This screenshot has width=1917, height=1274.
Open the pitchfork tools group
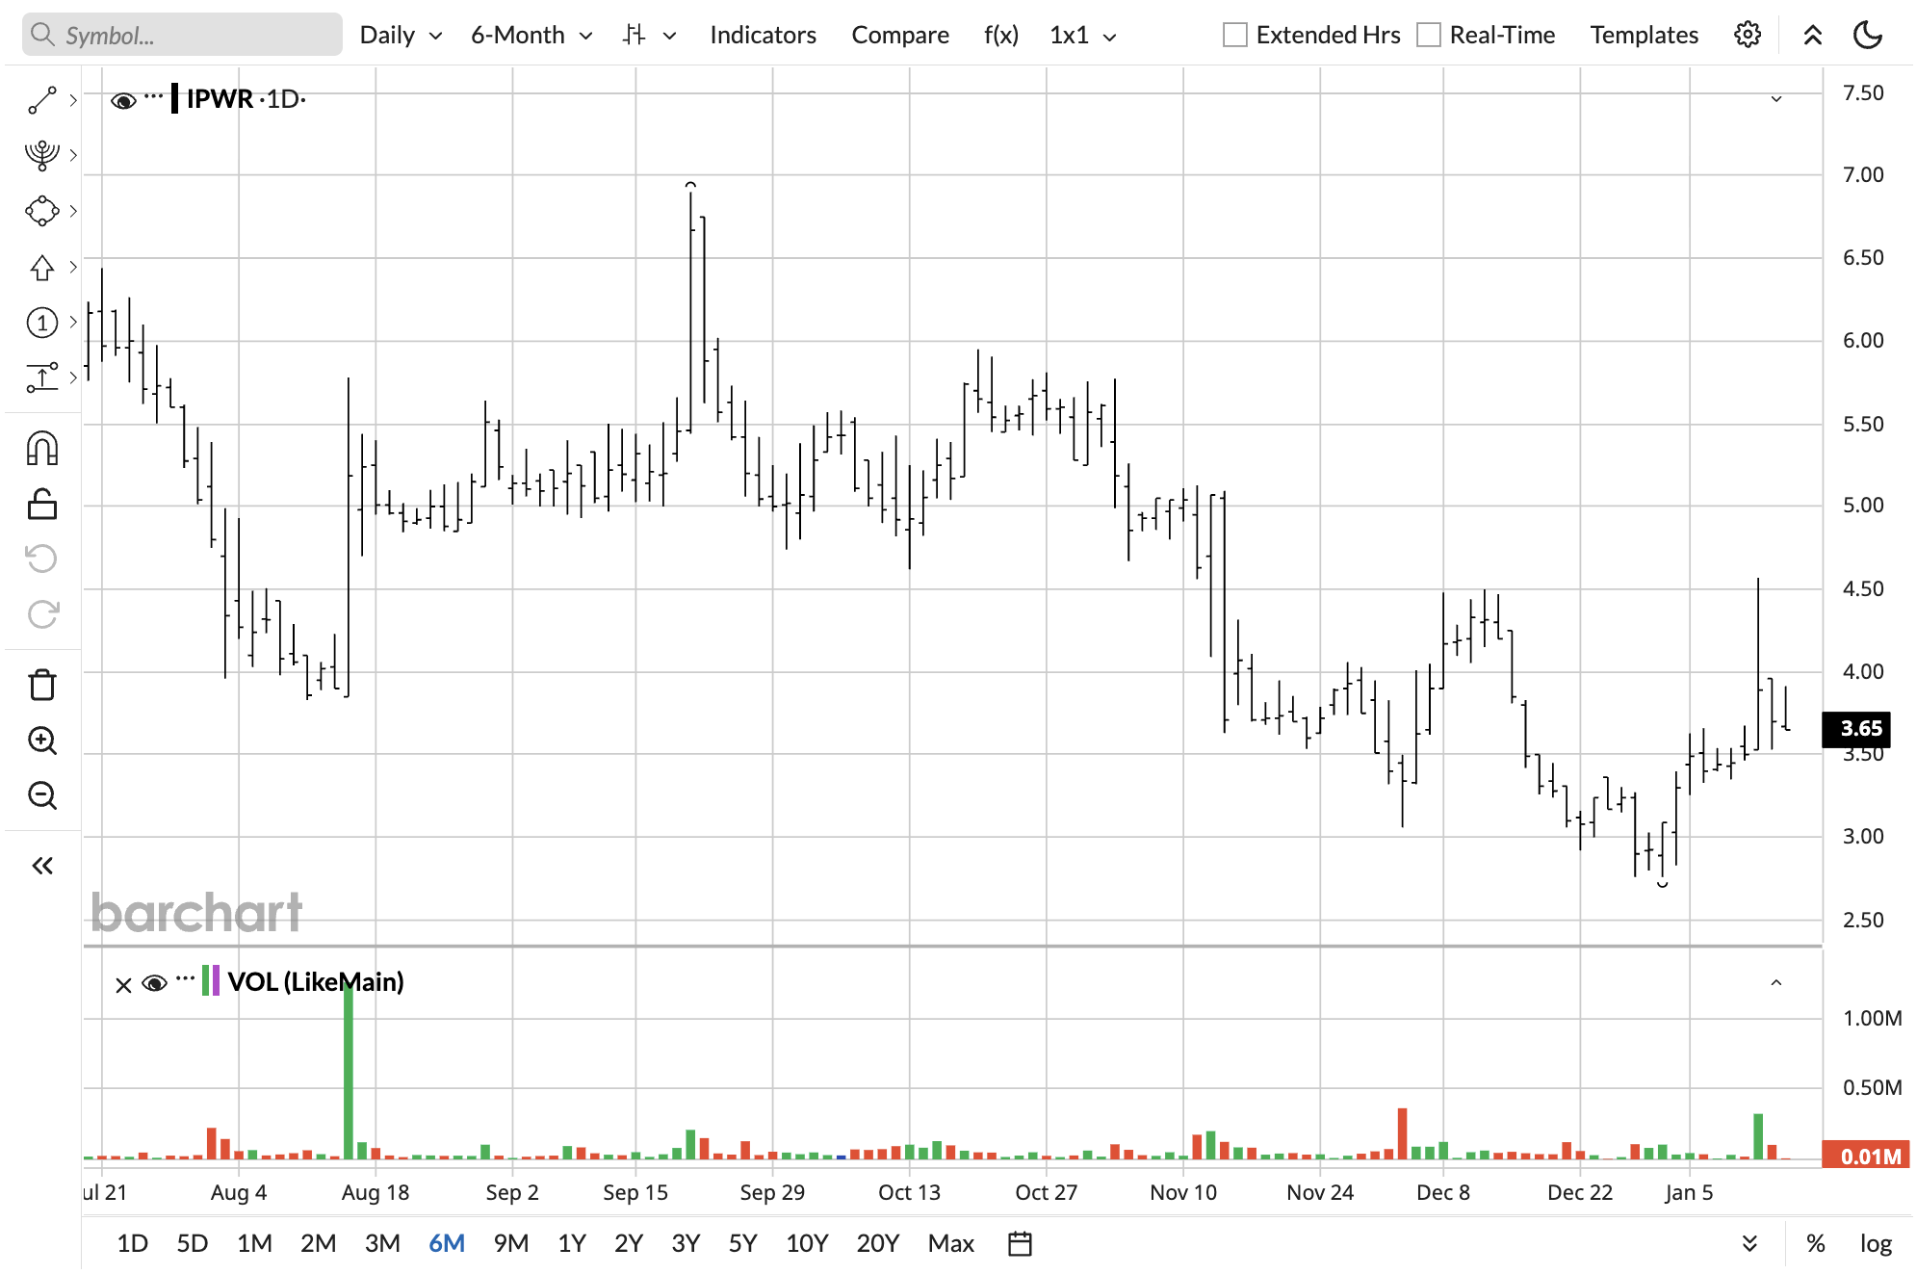[41, 155]
